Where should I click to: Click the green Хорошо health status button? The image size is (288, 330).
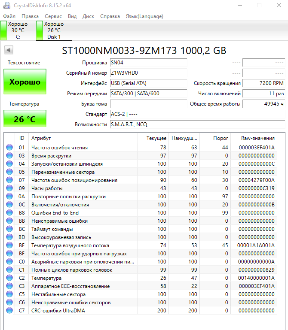25,82
